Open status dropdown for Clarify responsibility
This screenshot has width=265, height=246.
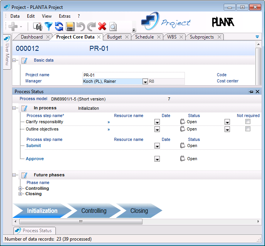227,122
